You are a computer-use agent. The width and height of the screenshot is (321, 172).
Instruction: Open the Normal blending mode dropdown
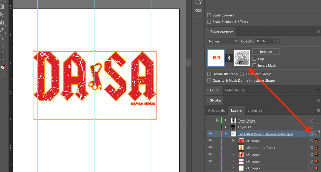click(223, 41)
